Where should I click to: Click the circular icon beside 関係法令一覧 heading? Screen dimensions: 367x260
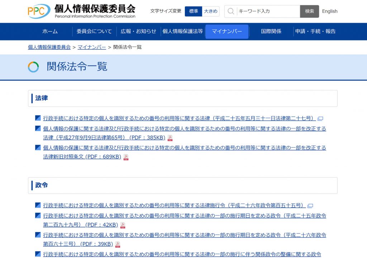(x=33, y=67)
